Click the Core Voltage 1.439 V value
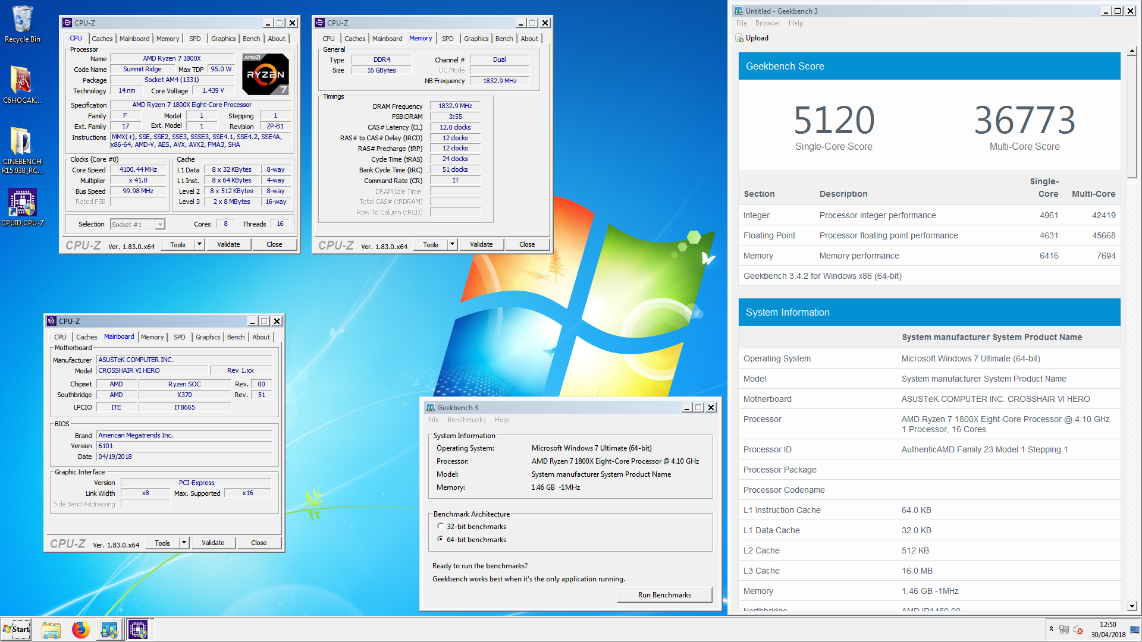Viewport: 1142px width, 642px height. (213, 91)
